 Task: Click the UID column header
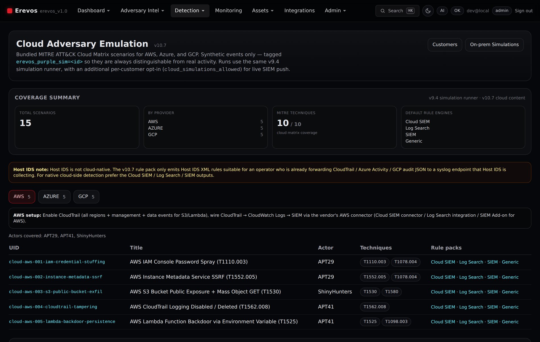(14, 248)
